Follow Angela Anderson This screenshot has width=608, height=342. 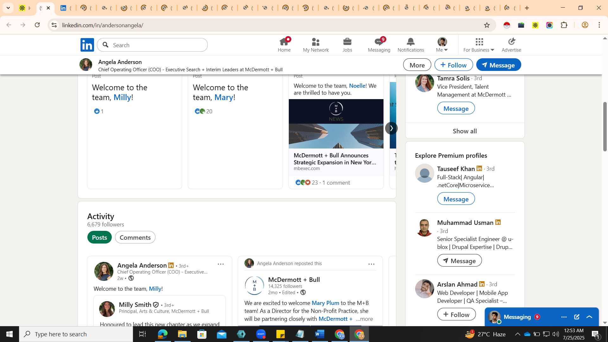click(x=453, y=65)
